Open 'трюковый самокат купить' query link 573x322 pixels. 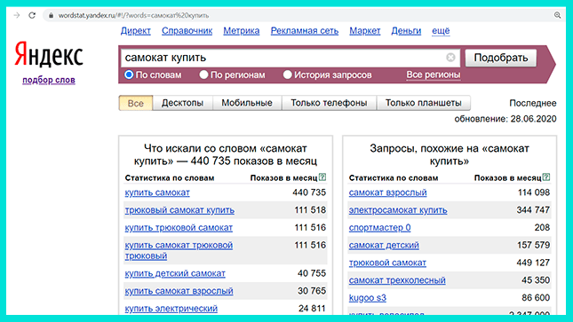(179, 210)
